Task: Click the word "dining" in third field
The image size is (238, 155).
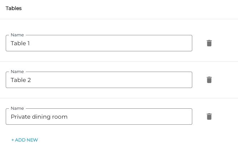Action: [40, 117]
